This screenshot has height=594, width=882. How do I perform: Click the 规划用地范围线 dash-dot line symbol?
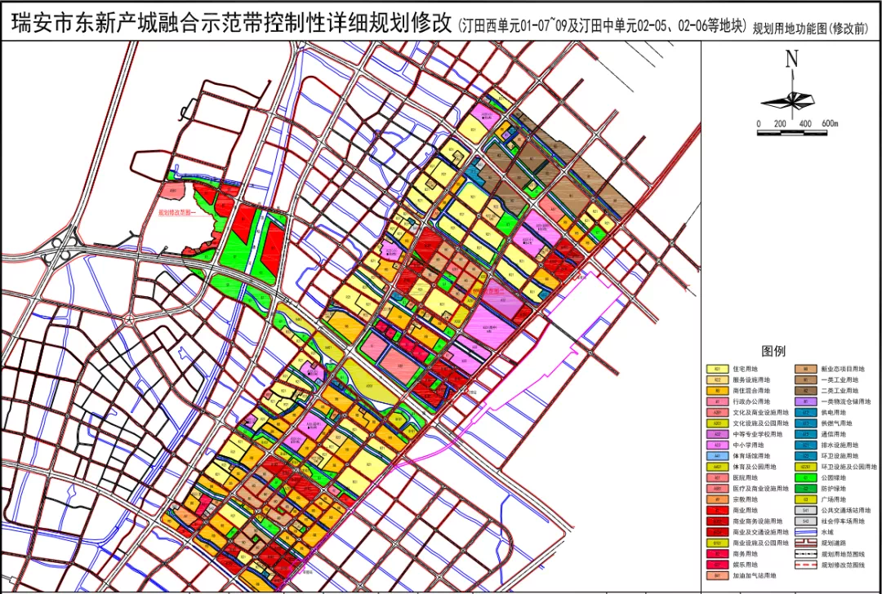tap(805, 552)
